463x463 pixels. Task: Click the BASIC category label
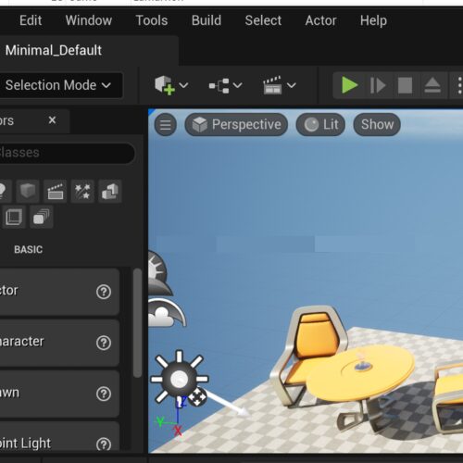[x=29, y=249]
